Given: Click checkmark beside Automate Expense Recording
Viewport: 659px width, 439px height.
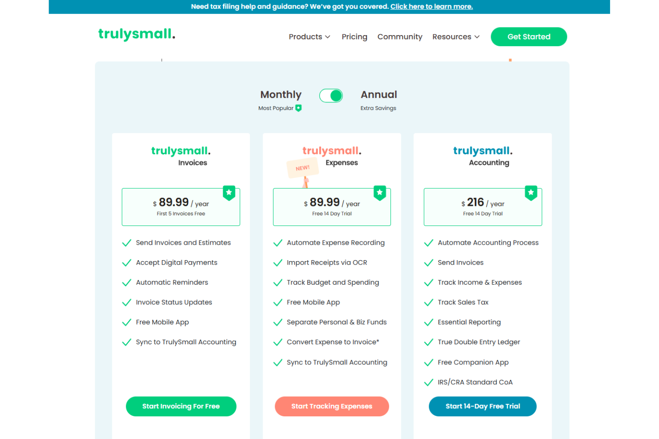Looking at the screenshot, I should point(278,243).
